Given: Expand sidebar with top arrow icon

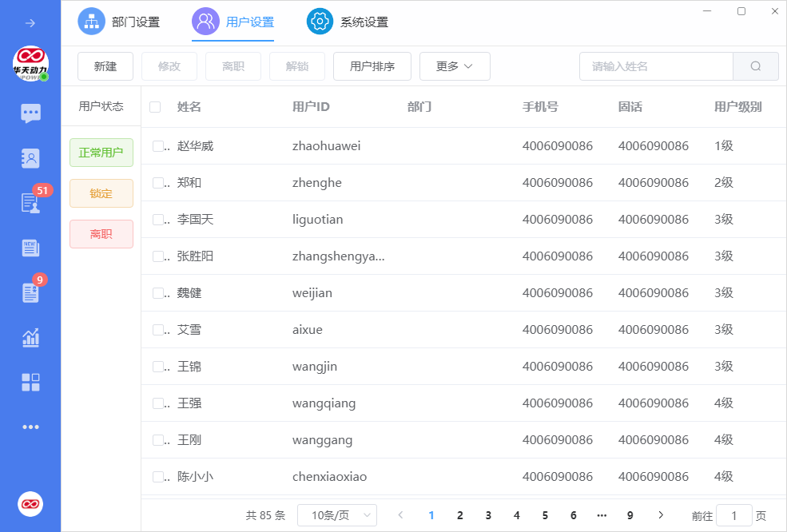Looking at the screenshot, I should coord(30,23).
